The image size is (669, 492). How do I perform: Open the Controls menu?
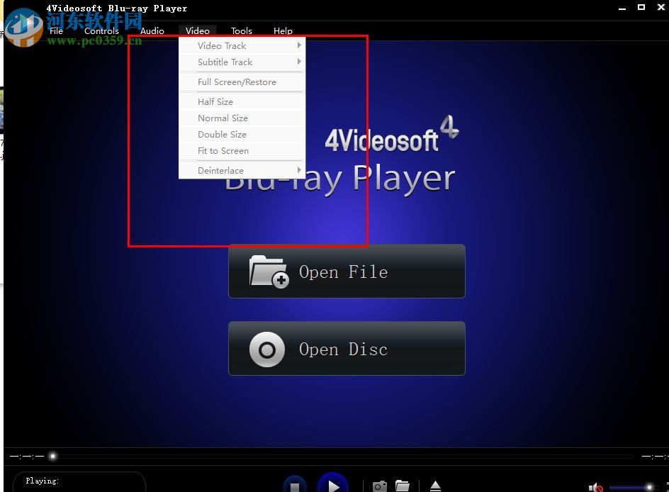[101, 30]
